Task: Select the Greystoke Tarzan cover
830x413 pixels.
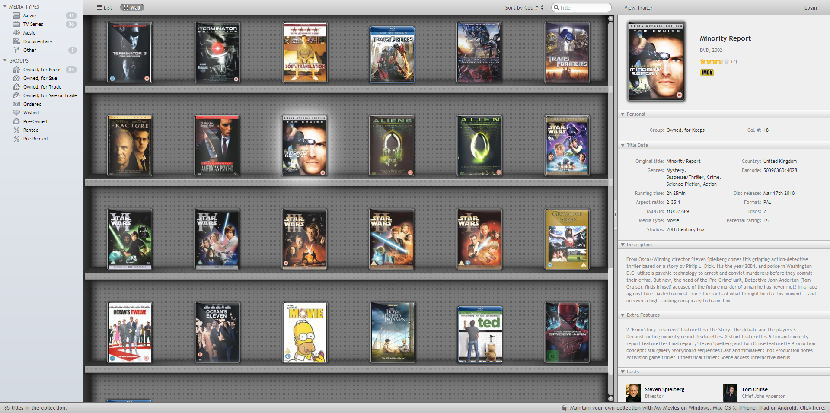Action: [x=567, y=239]
